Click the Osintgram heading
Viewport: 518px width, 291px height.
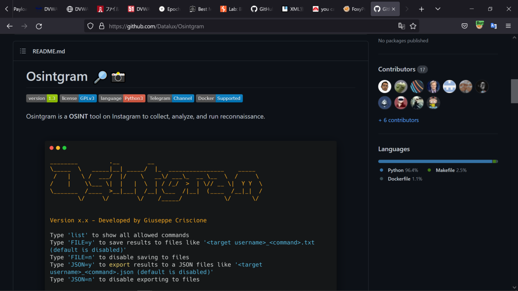(57, 76)
